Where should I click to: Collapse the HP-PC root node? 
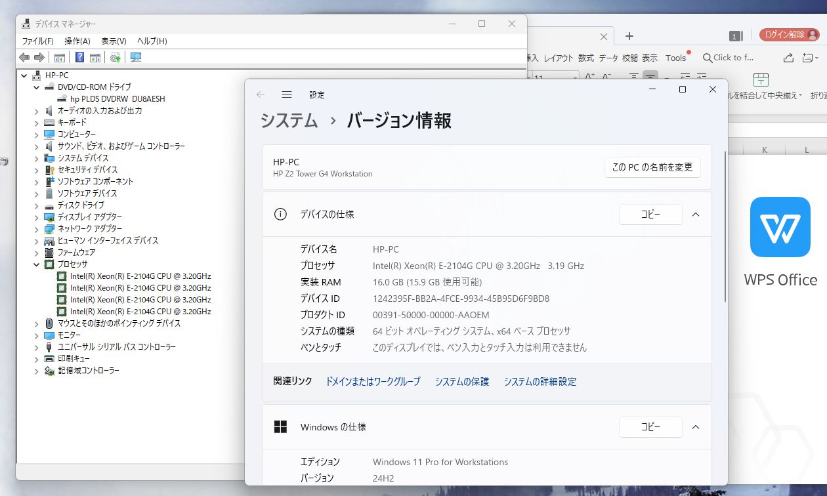[x=25, y=75]
